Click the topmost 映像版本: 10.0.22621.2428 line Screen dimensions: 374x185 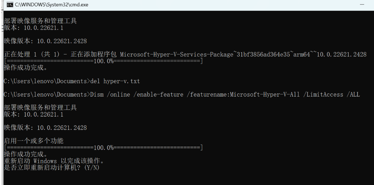45,41
